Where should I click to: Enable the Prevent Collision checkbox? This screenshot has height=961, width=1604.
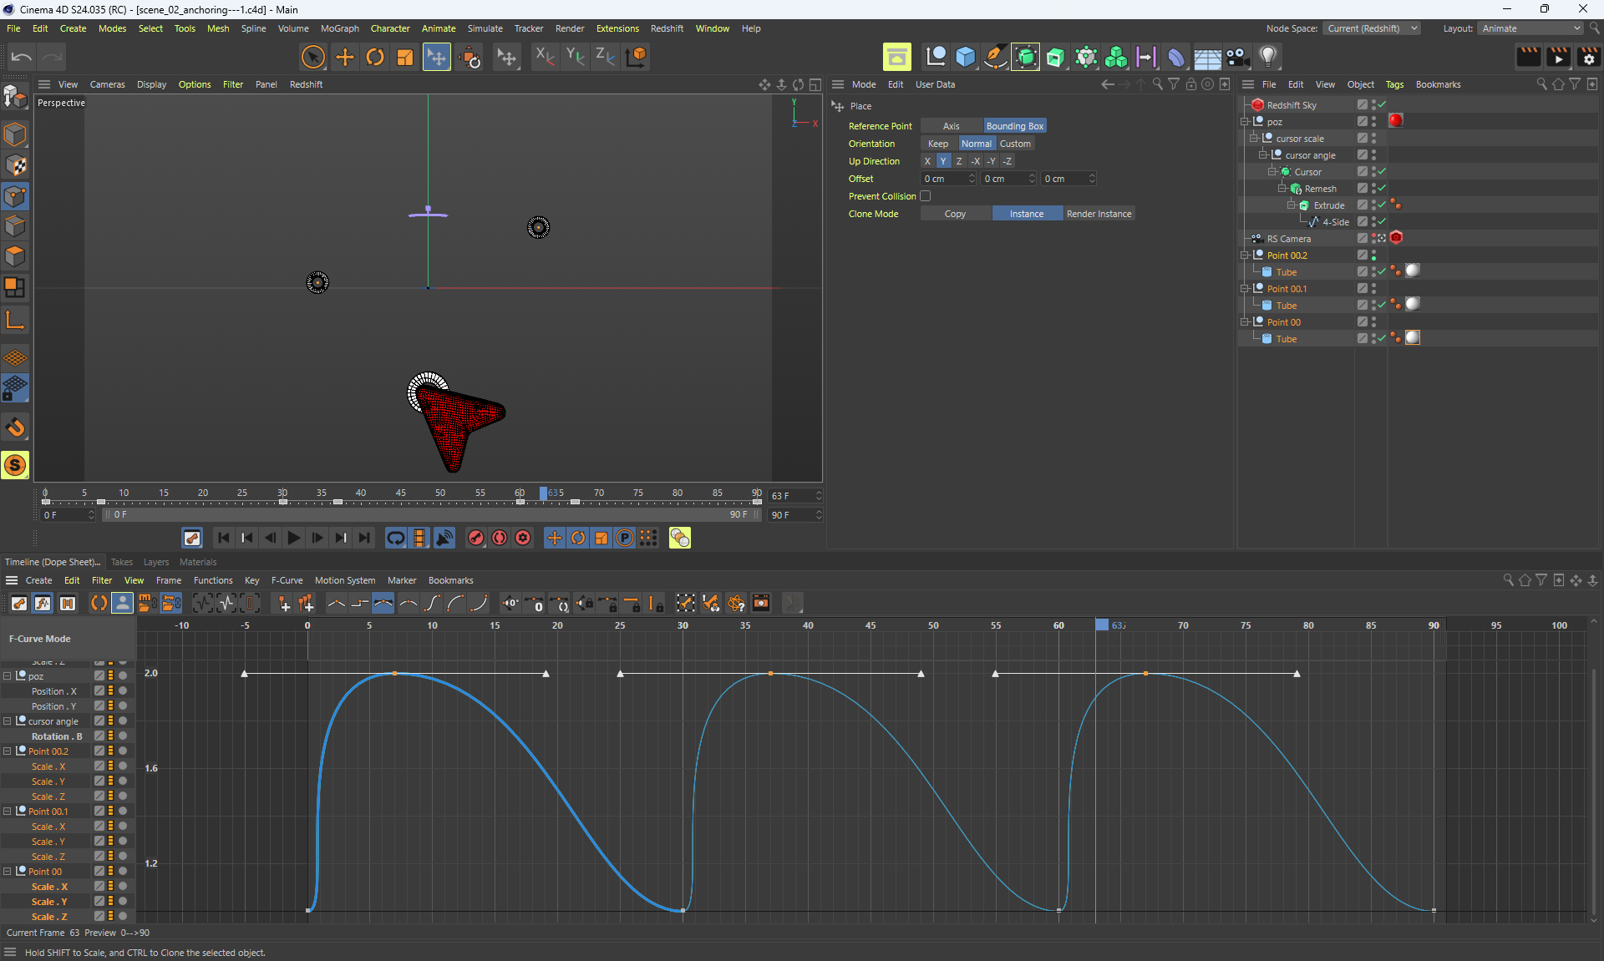(925, 196)
